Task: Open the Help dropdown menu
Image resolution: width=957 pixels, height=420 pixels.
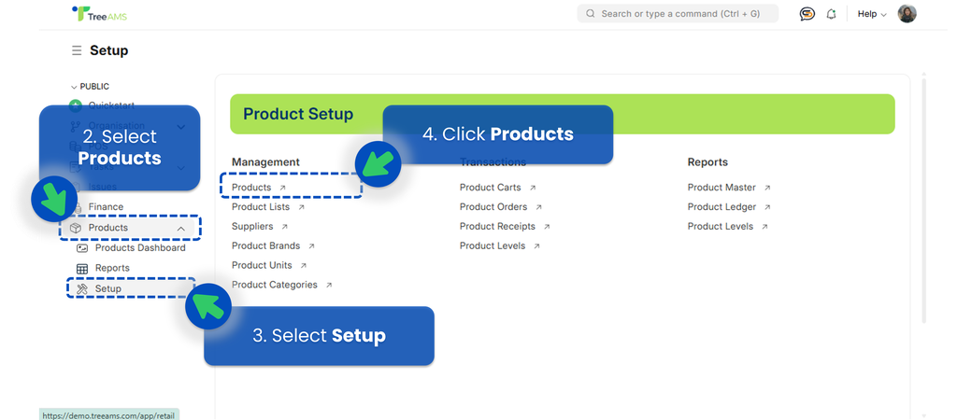Action: pyautogui.click(x=871, y=14)
